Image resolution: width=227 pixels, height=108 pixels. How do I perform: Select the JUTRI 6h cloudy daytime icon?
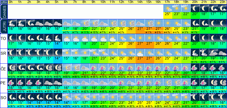pyautogui.click(x=67, y=23)
